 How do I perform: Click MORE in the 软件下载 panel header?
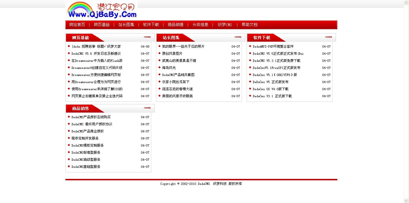pyautogui.click(x=329, y=37)
